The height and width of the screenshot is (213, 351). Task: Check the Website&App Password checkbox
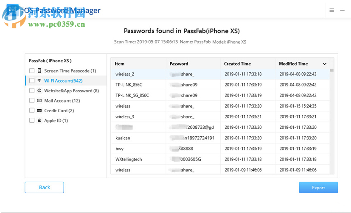point(32,91)
